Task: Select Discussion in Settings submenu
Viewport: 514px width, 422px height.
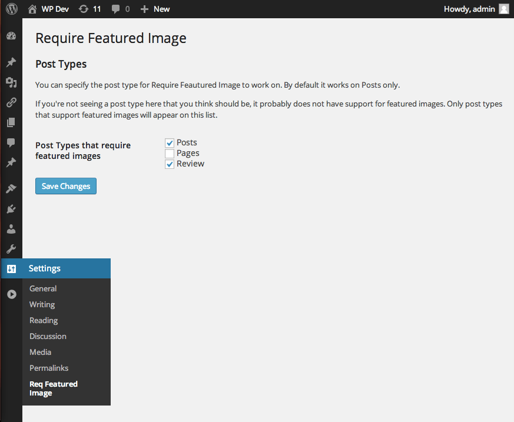Action: tap(48, 336)
